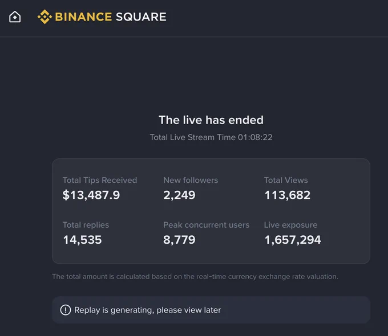Select the Replay is generating notice text
The image size is (388, 336).
click(x=147, y=310)
